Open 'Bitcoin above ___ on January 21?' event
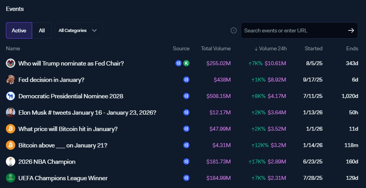The width and height of the screenshot is (366, 188). click(63, 145)
